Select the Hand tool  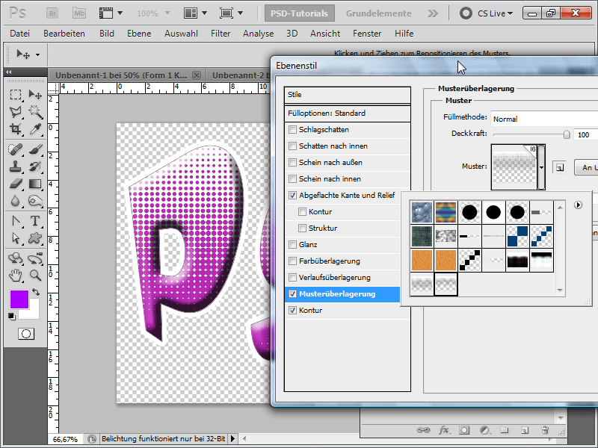(x=16, y=275)
